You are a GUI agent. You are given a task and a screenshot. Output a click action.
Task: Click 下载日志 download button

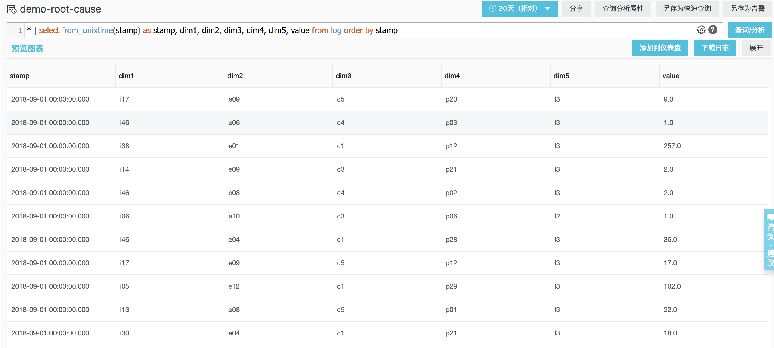(715, 48)
